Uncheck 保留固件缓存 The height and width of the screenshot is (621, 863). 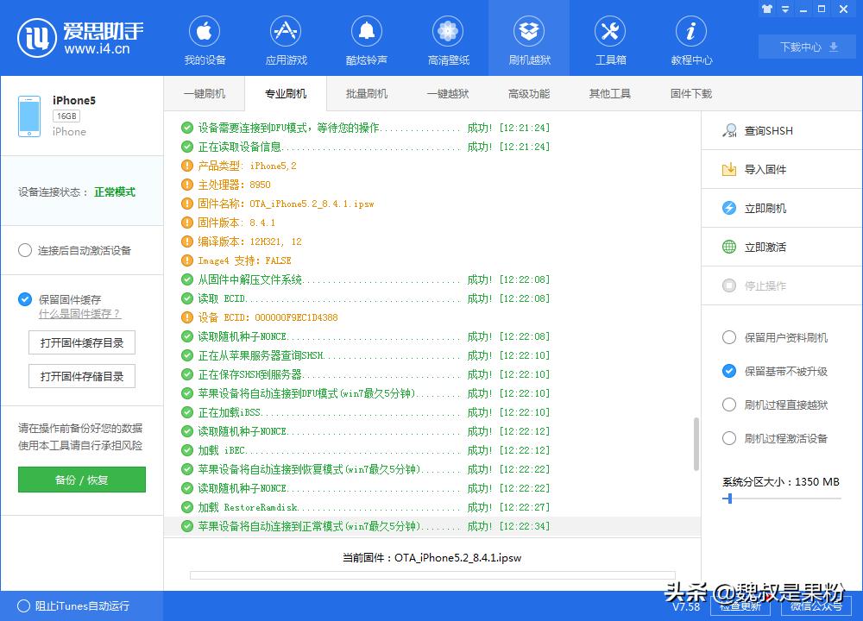tap(24, 299)
